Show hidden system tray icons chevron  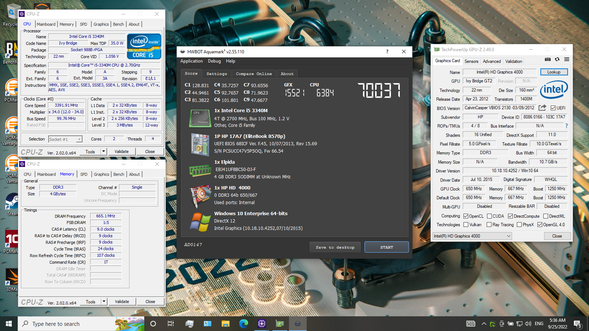(x=484, y=324)
